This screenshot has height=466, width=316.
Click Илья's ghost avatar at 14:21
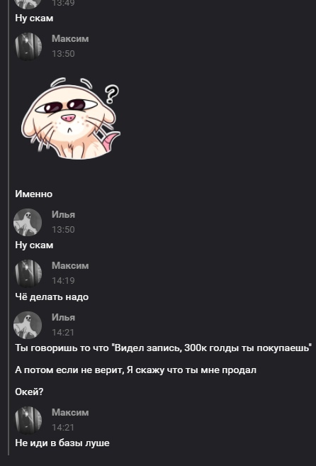(28, 325)
